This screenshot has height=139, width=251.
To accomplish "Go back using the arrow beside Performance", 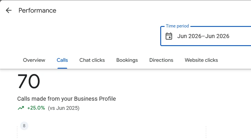I will 9,10.
